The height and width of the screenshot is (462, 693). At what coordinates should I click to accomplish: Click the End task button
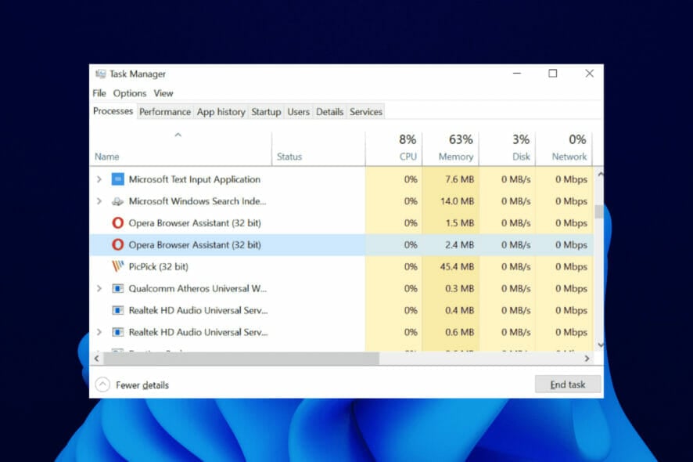pyautogui.click(x=568, y=384)
